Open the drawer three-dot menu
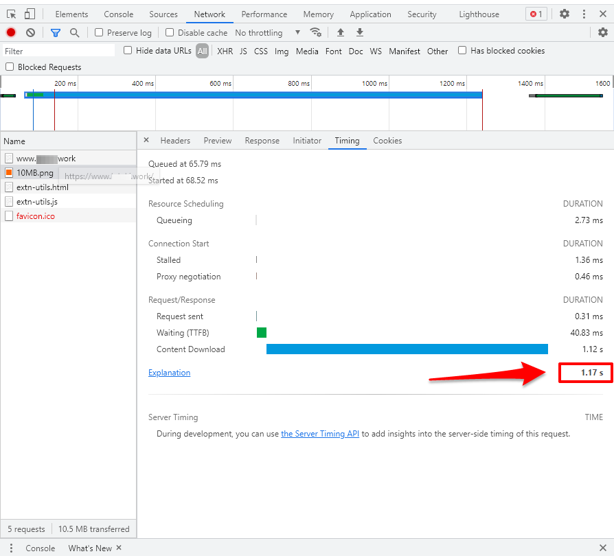 [11, 548]
